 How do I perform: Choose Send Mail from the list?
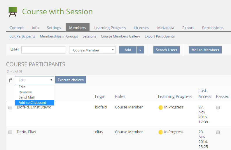(x=27, y=97)
